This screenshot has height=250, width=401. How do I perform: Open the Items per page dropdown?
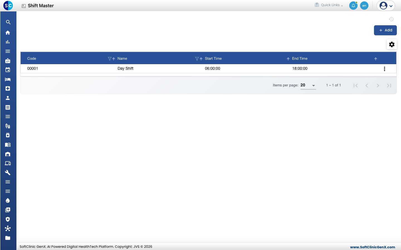pos(308,85)
